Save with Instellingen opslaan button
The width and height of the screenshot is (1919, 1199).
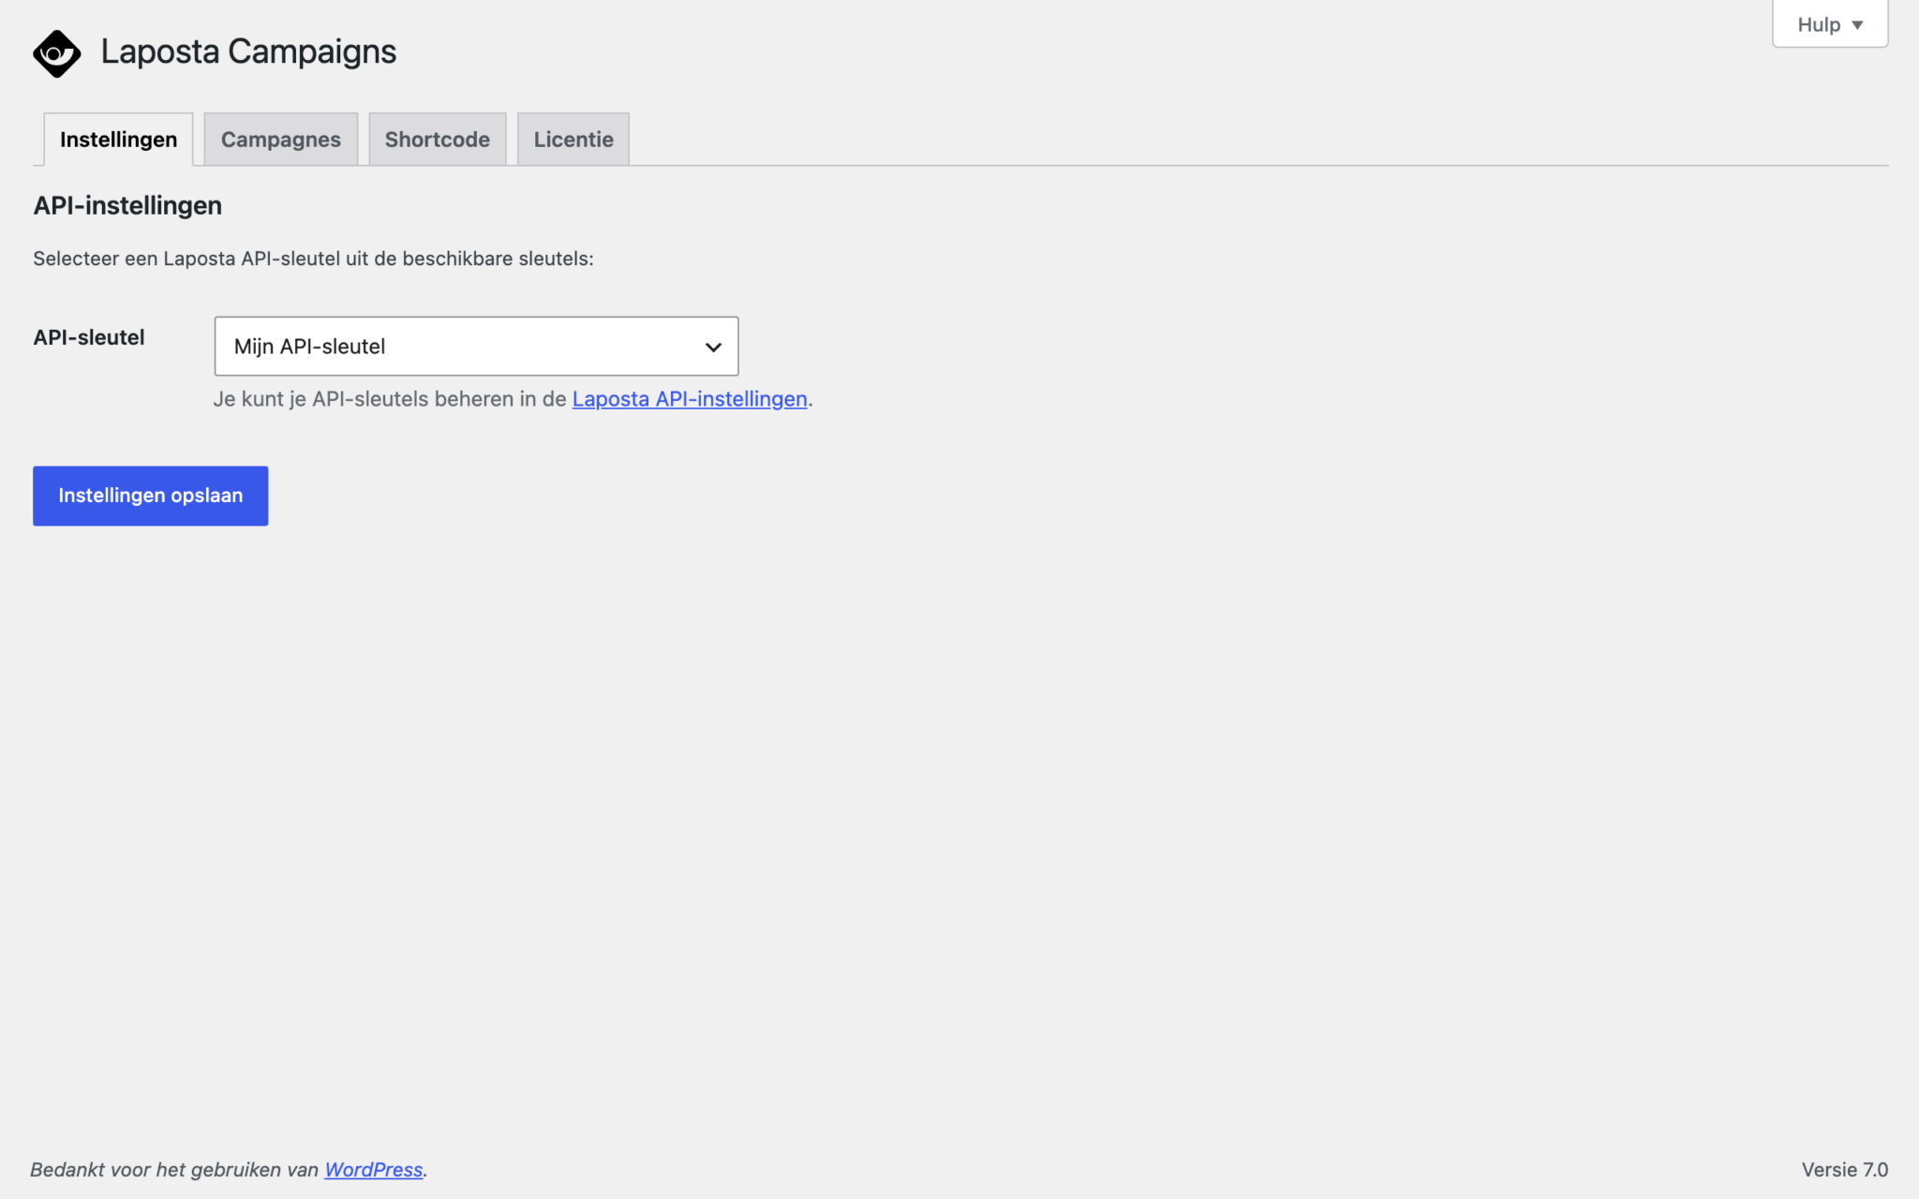pos(150,496)
